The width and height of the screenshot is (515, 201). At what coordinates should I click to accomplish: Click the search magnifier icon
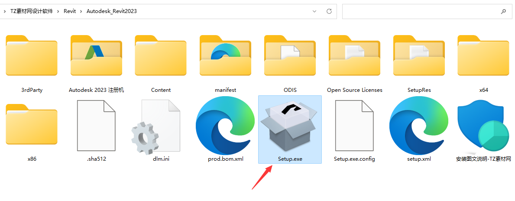coord(503,12)
